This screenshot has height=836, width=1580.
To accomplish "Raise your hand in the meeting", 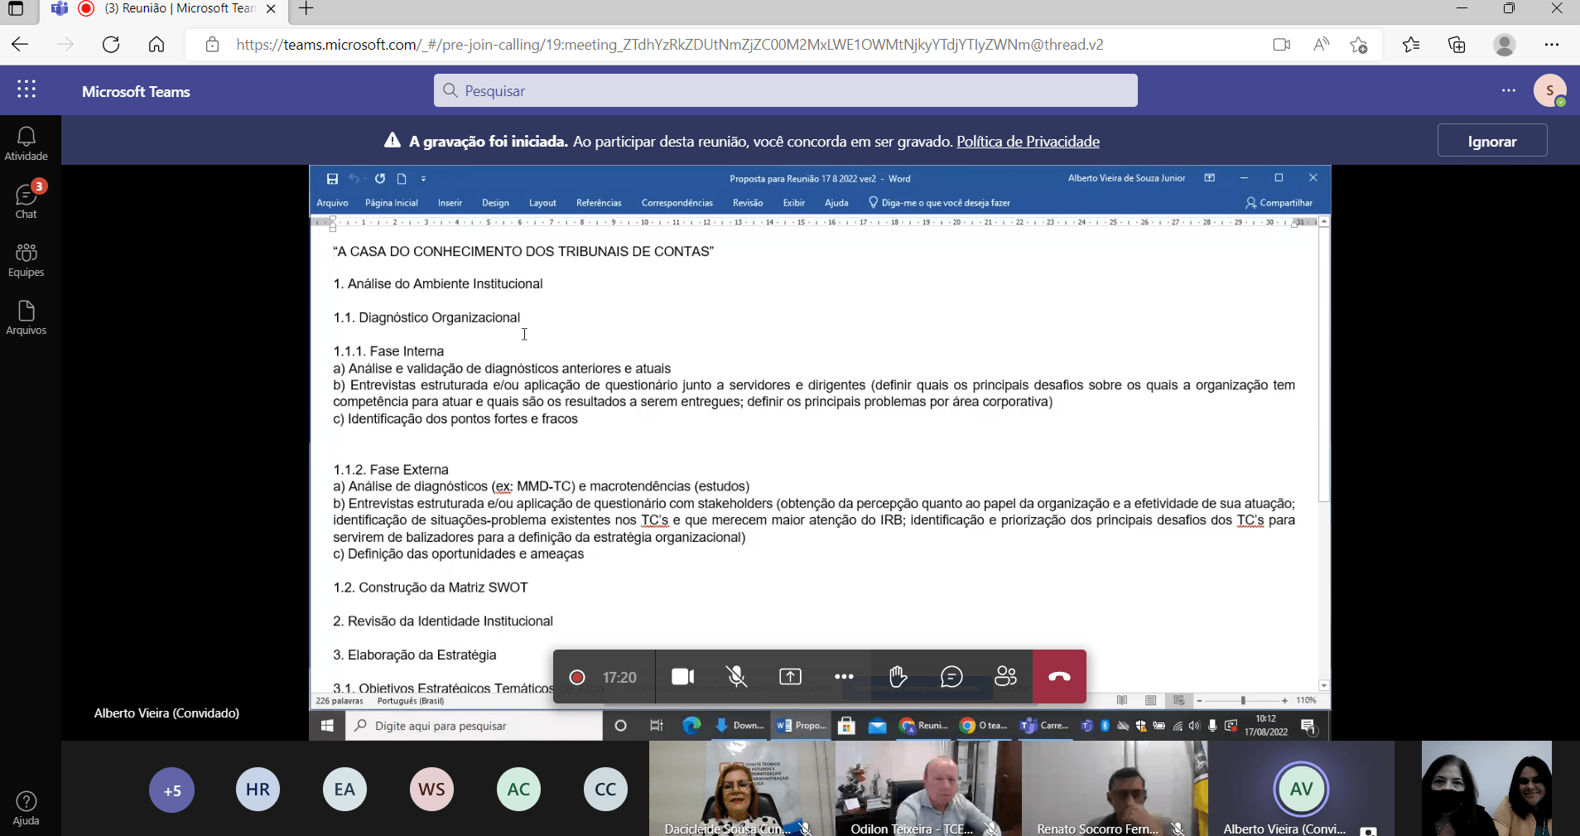I will [x=898, y=677].
